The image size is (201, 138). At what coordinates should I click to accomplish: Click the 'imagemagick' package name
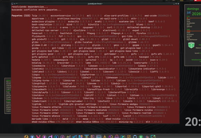61,60
